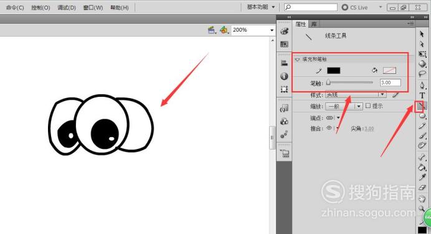Switch to the 库 library tab
Image resolution: width=431 pixels, height=234 pixels.
click(x=314, y=24)
